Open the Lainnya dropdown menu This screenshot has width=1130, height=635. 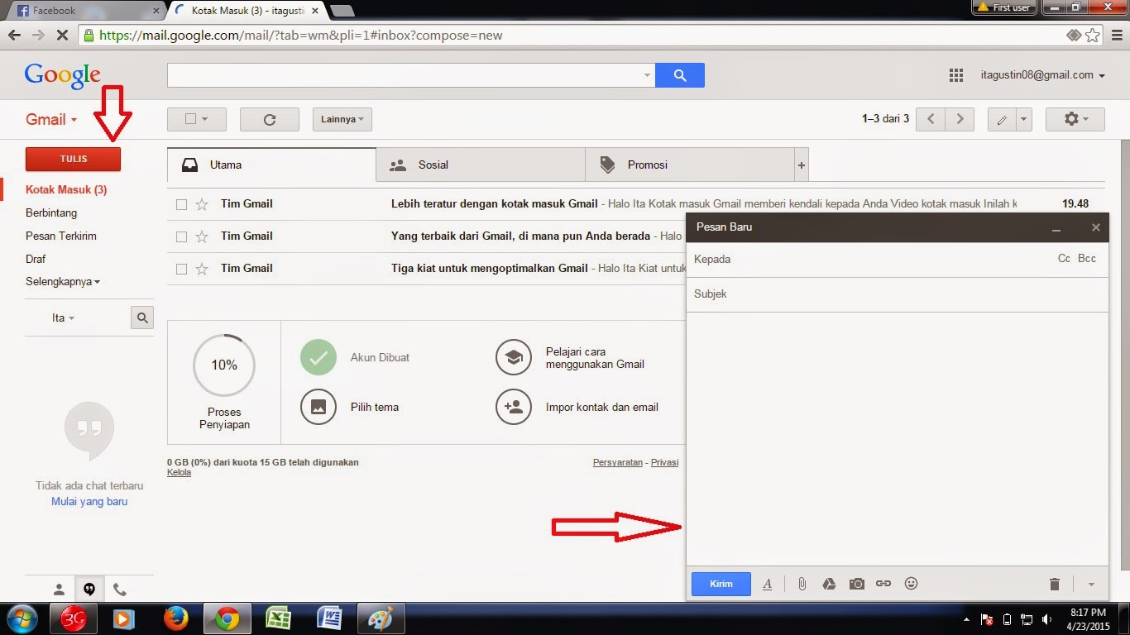tap(342, 119)
